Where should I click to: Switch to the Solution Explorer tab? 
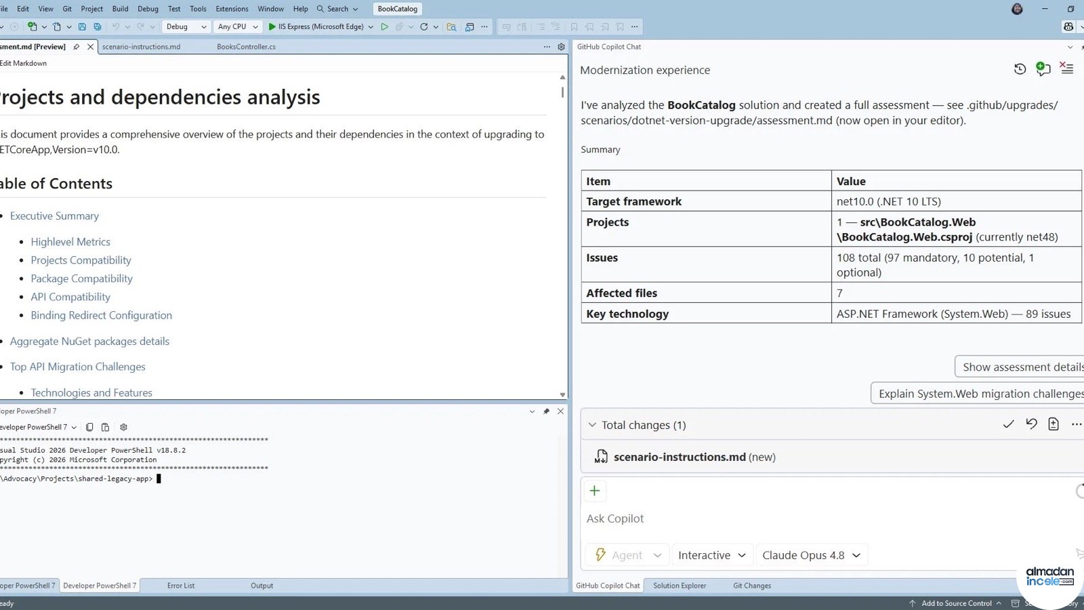click(680, 586)
